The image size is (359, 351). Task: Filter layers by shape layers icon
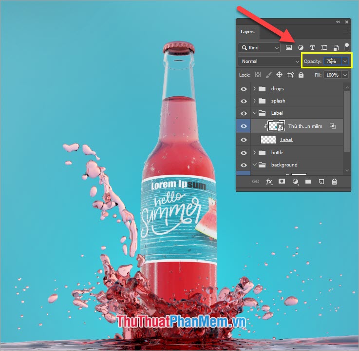point(324,47)
